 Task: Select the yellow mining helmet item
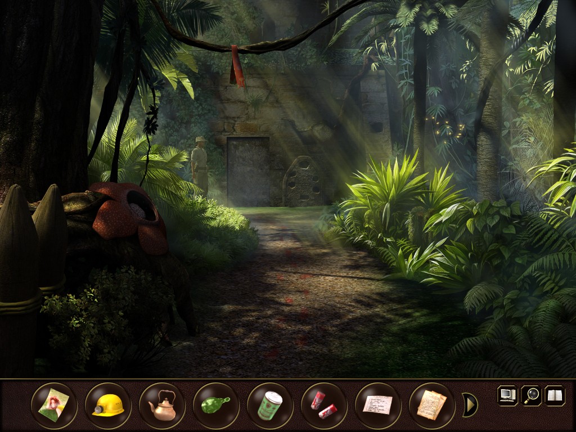(109, 406)
